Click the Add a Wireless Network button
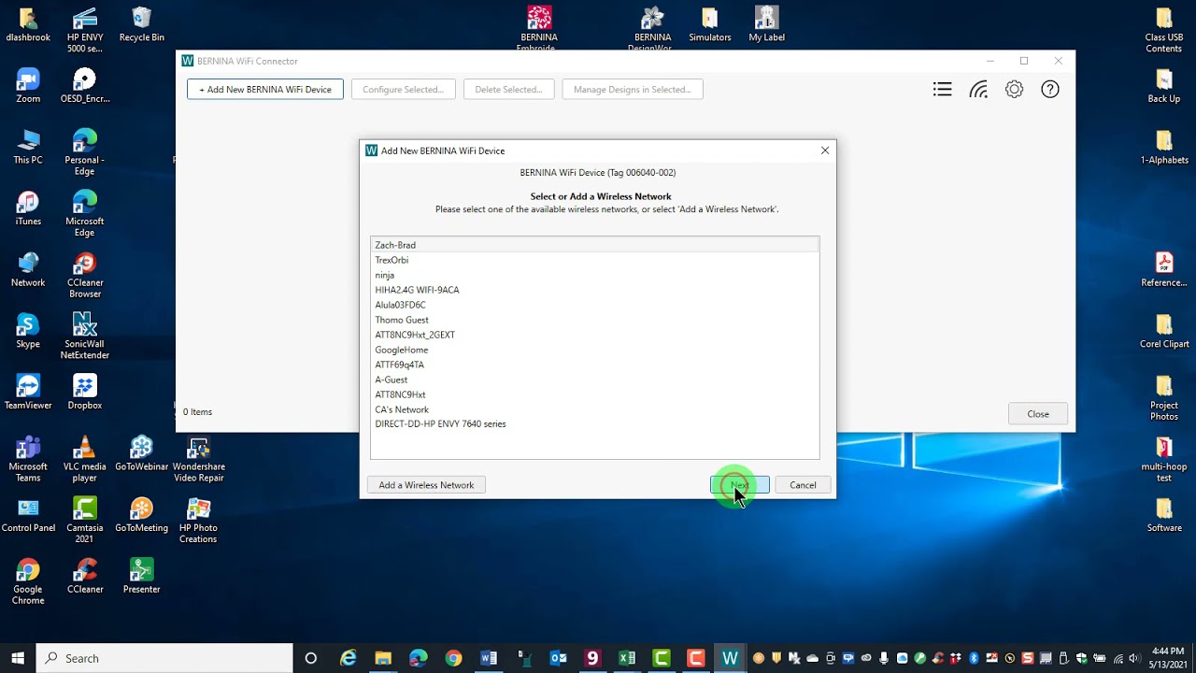The image size is (1196, 673). (426, 485)
